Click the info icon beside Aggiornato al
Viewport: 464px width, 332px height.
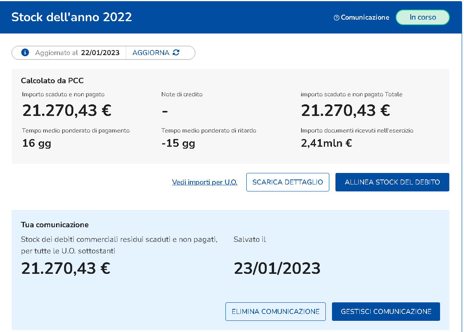(x=25, y=53)
